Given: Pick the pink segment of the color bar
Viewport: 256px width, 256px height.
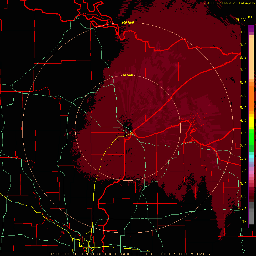Looking at the screenshot, I should click(251, 172).
